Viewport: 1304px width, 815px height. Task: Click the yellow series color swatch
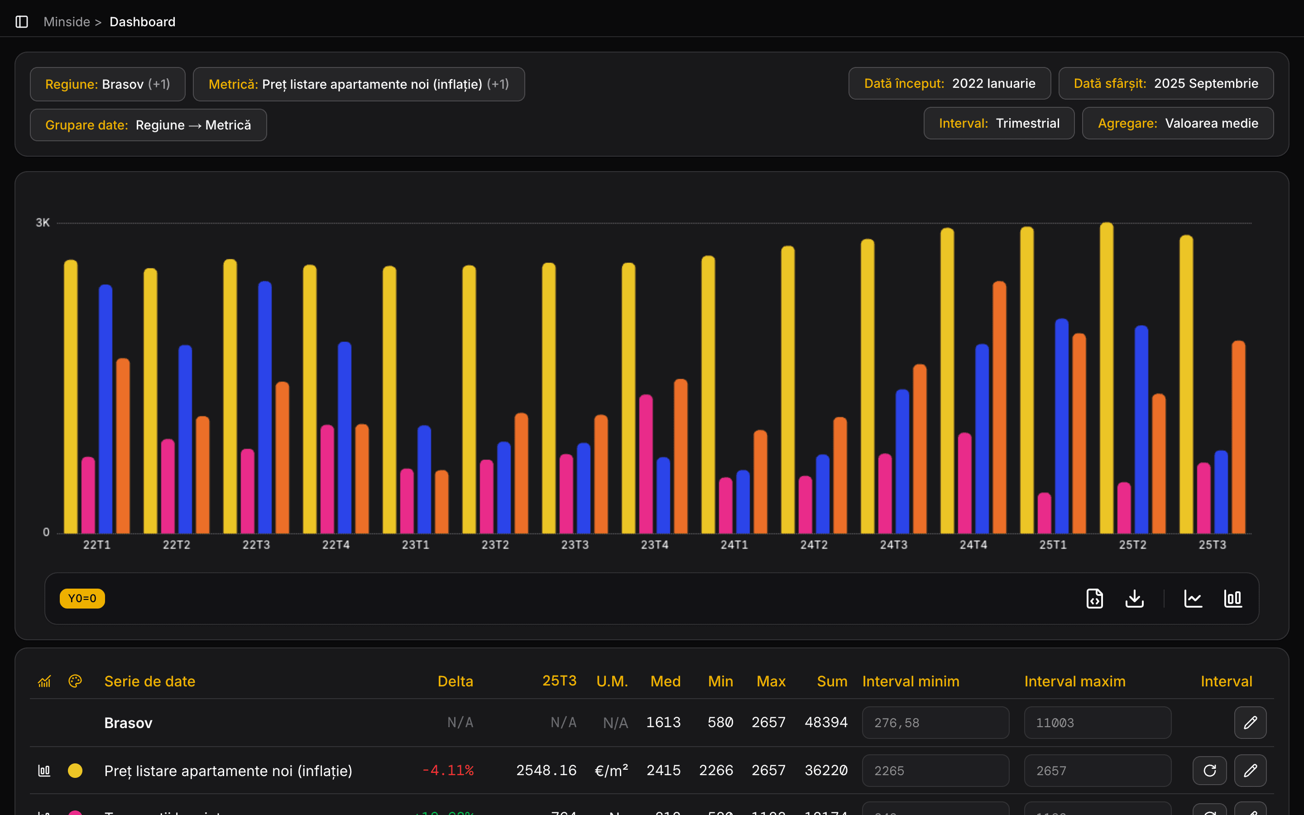[x=75, y=770]
